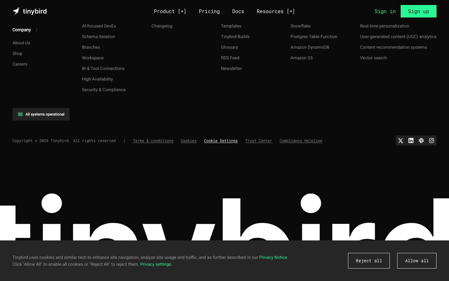Open Tinybird Builds link
Screen dimensions: 449x281
point(235,37)
